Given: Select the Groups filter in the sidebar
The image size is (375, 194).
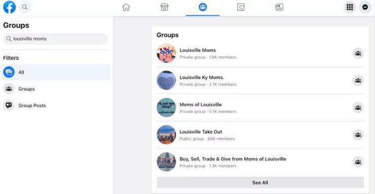Looking at the screenshot, I should pyautogui.click(x=55, y=89).
